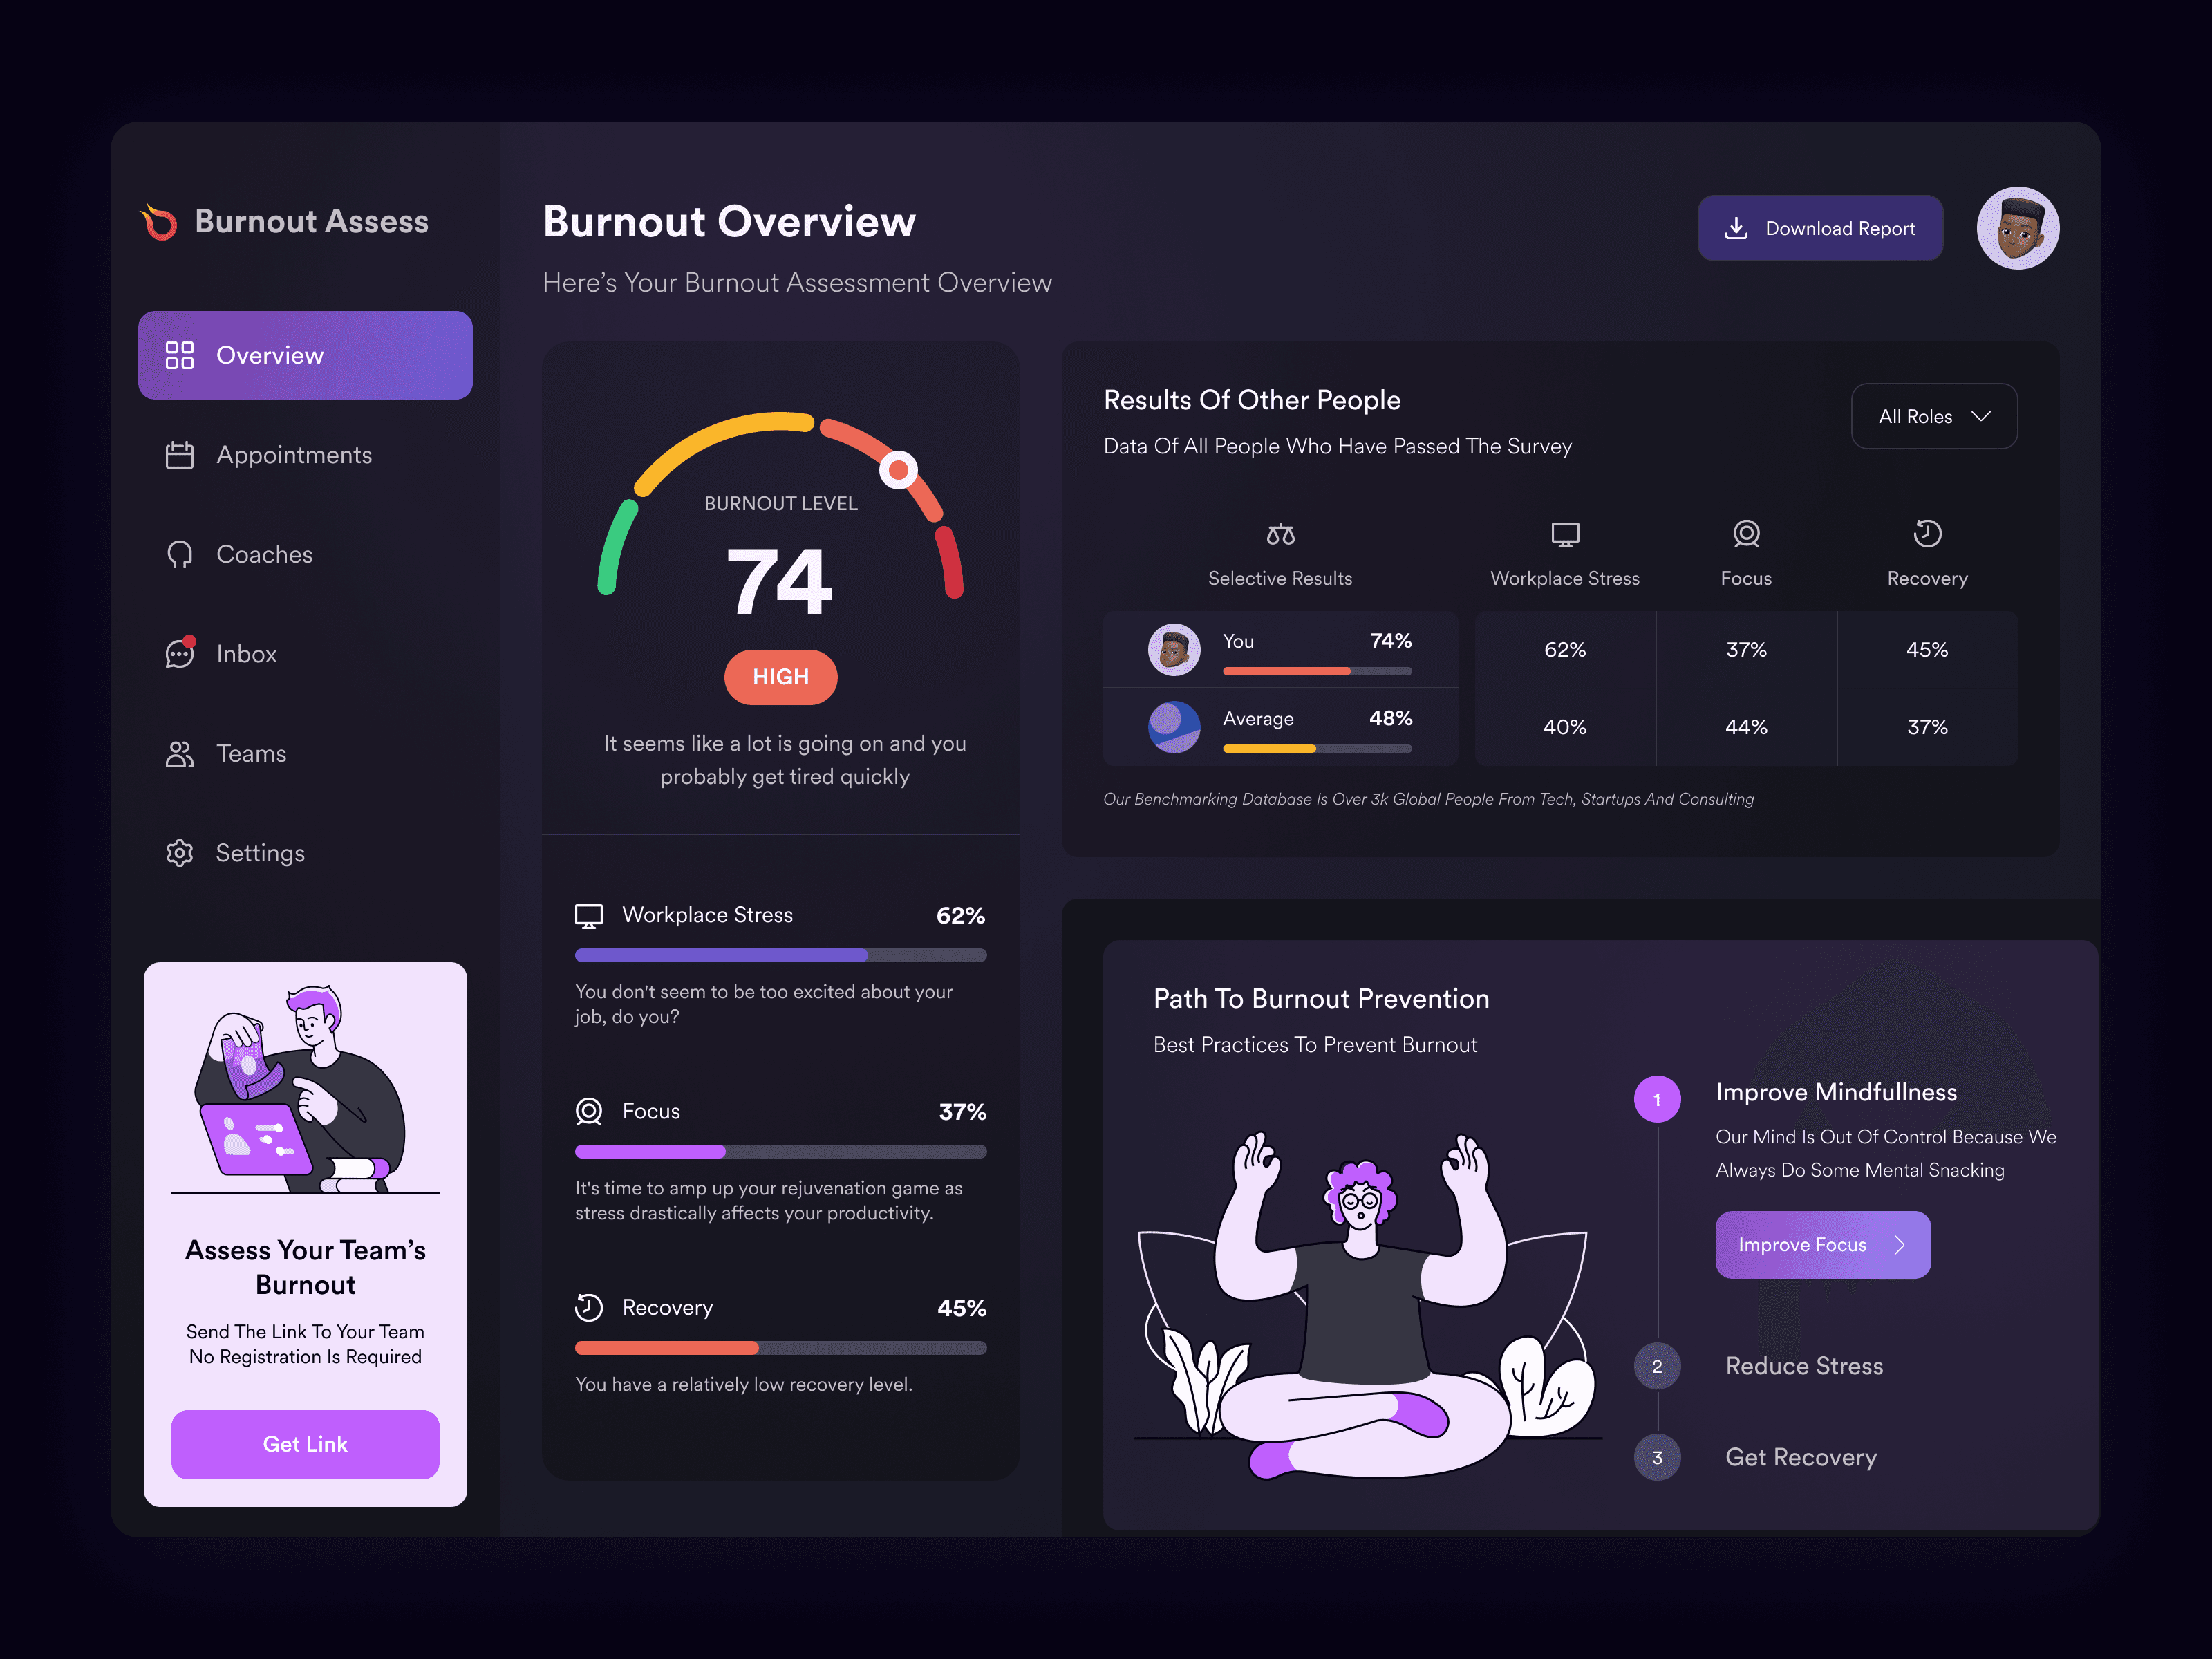Select the Coaches icon in the sidebar
The image size is (2212, 1659).
pos(179,554)
